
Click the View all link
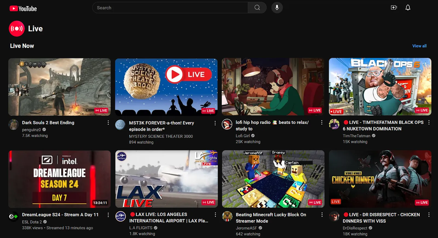419,46
